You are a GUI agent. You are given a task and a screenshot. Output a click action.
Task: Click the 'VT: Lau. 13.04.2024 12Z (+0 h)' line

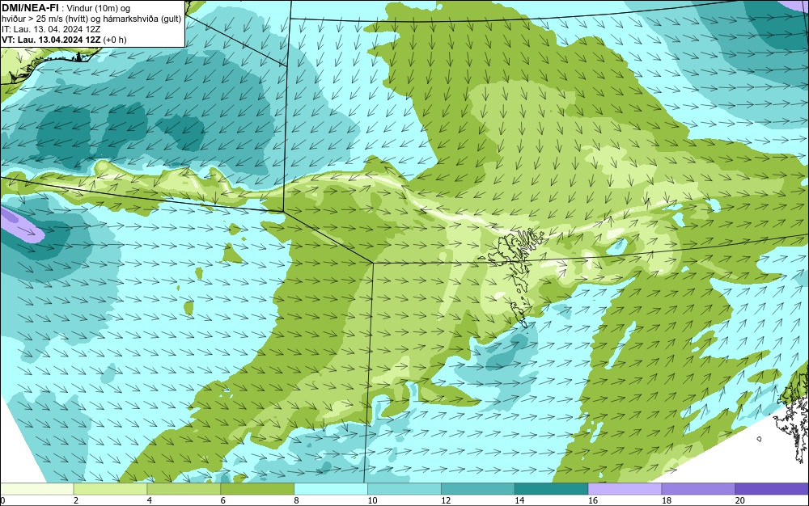coord(64,40)
